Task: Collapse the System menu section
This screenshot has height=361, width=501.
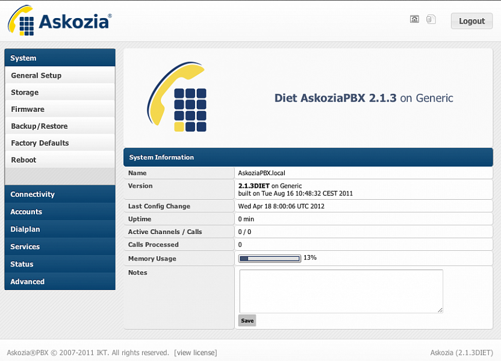Action: (60, 58)
